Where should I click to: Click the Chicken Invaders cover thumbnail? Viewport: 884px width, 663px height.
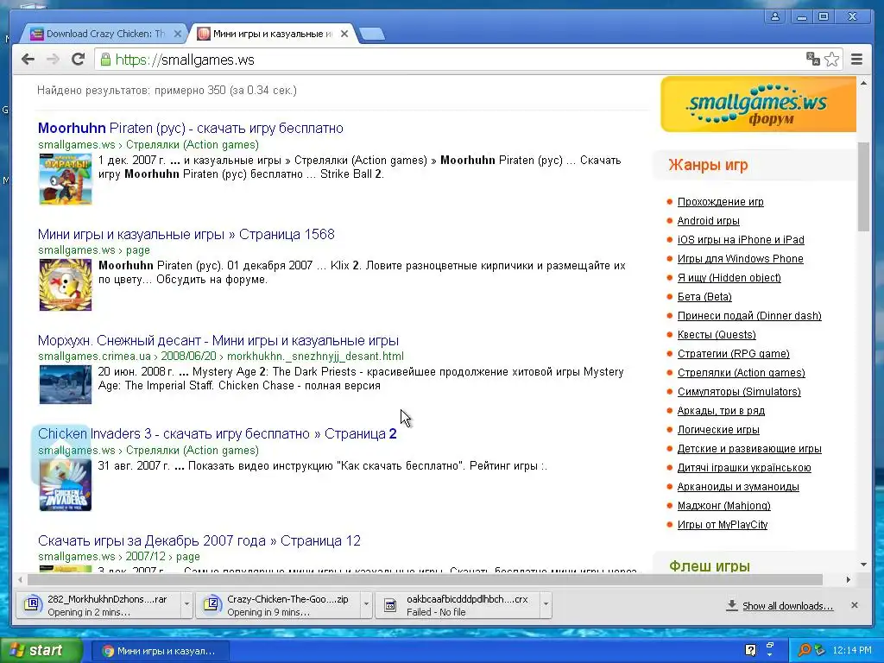(66, 485)
